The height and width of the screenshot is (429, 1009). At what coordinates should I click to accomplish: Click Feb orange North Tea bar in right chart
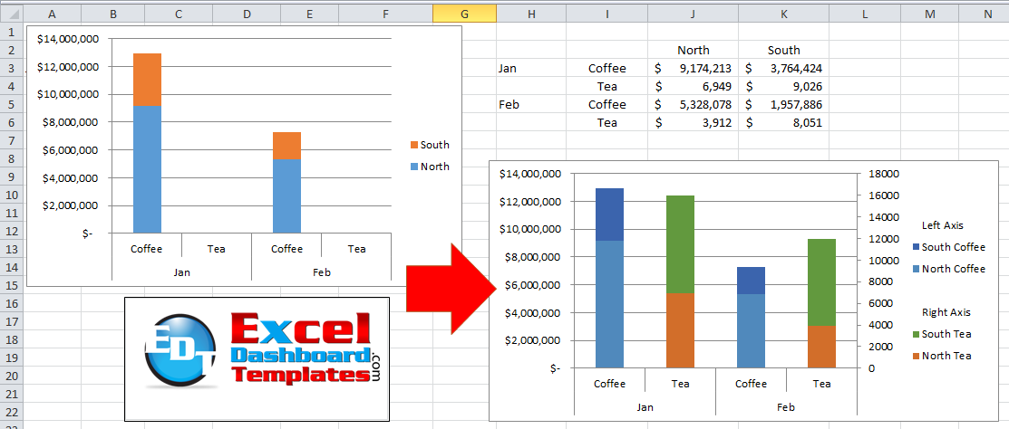tap(822, 347)
